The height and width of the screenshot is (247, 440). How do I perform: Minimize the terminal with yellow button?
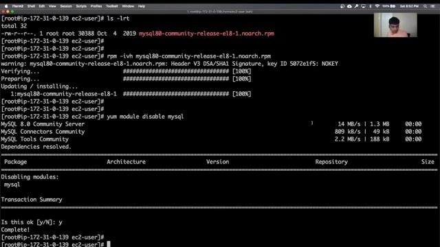pos(8,12)
